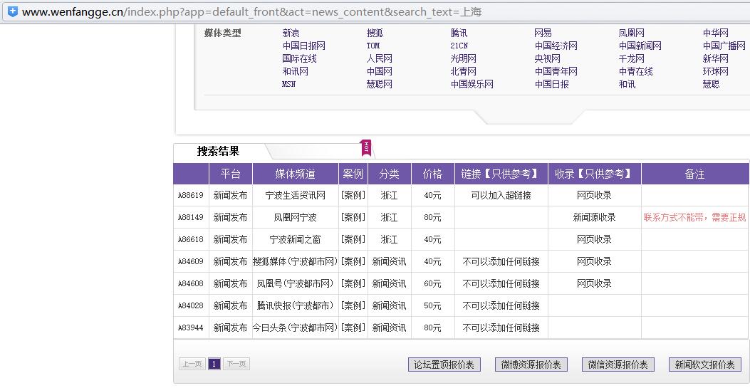Choose 新华网 media link
The height and width of the screenshot is (388, 750).
(716, 59)
